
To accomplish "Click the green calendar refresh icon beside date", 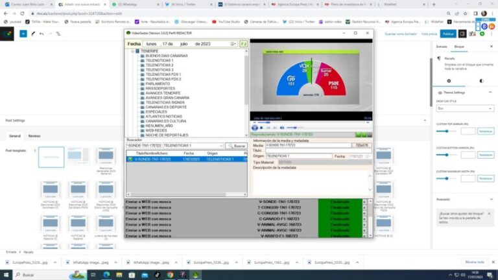I will point(243,44).
